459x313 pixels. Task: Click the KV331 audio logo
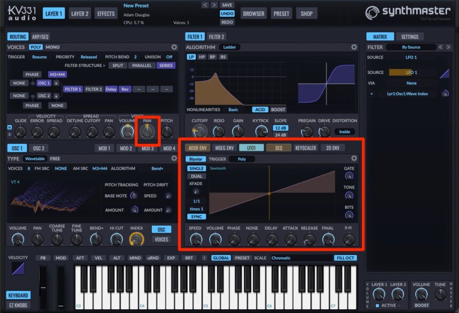tap(22, 13)
